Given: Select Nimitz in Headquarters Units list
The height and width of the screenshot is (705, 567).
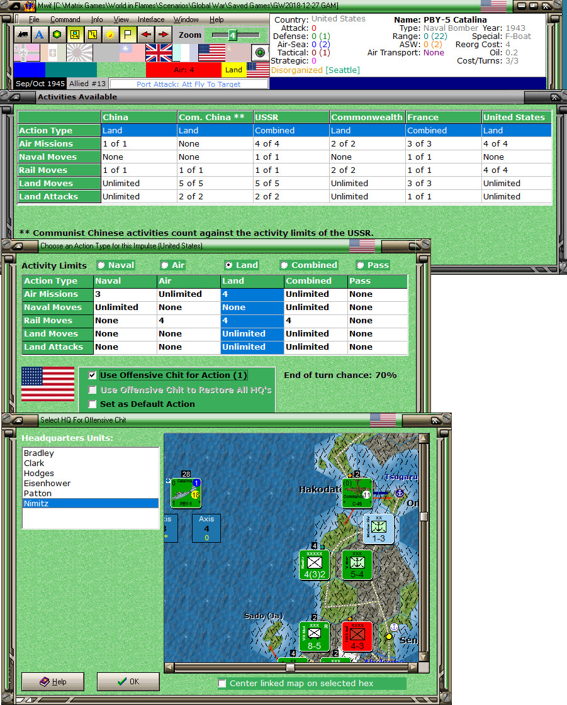Looking at the screenshot, I should click(x=91, y=504).
